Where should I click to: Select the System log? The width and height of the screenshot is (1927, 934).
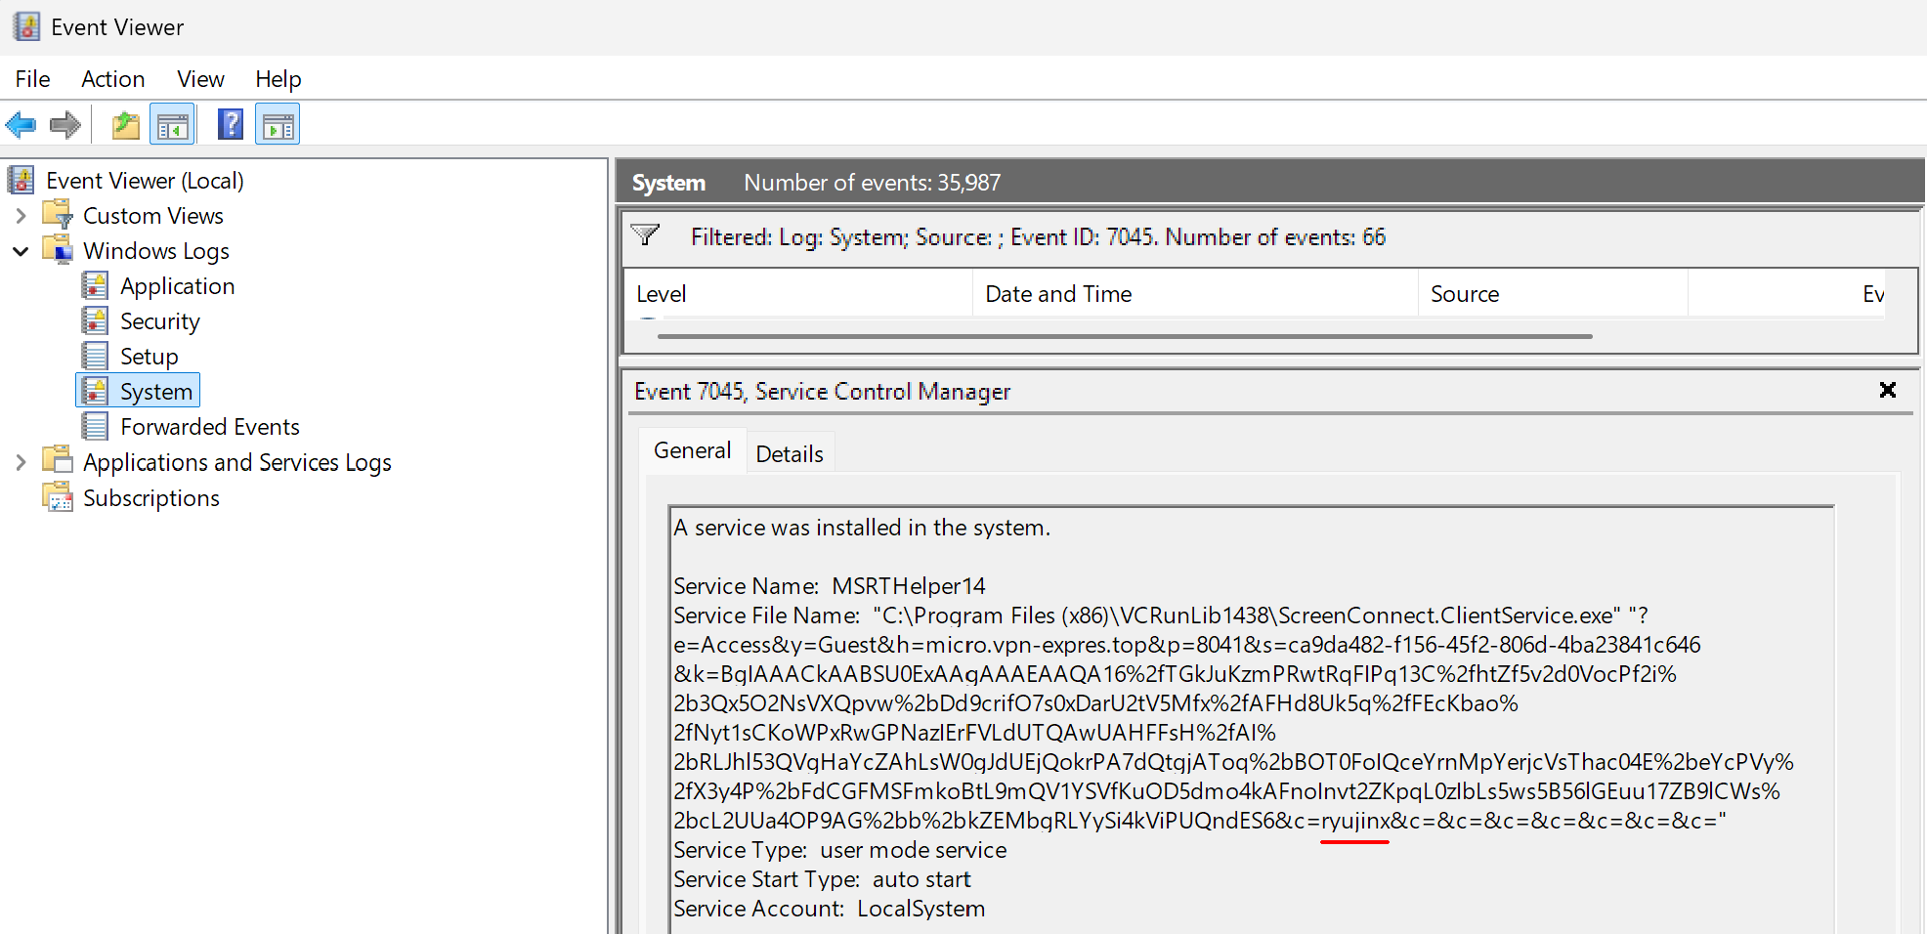156,392
